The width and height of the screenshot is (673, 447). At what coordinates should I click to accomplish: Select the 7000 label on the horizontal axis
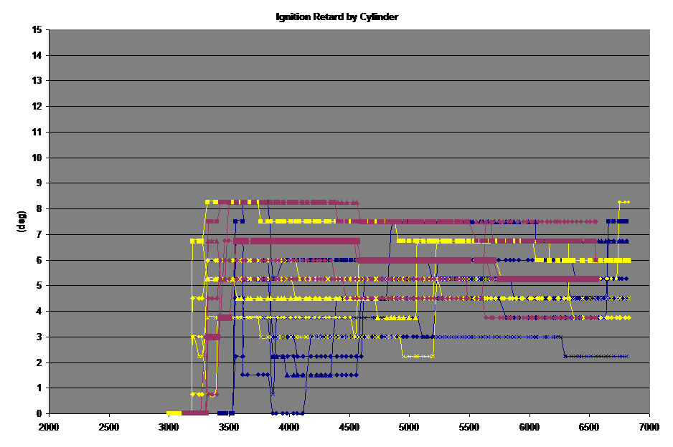(x=649, y=426)
